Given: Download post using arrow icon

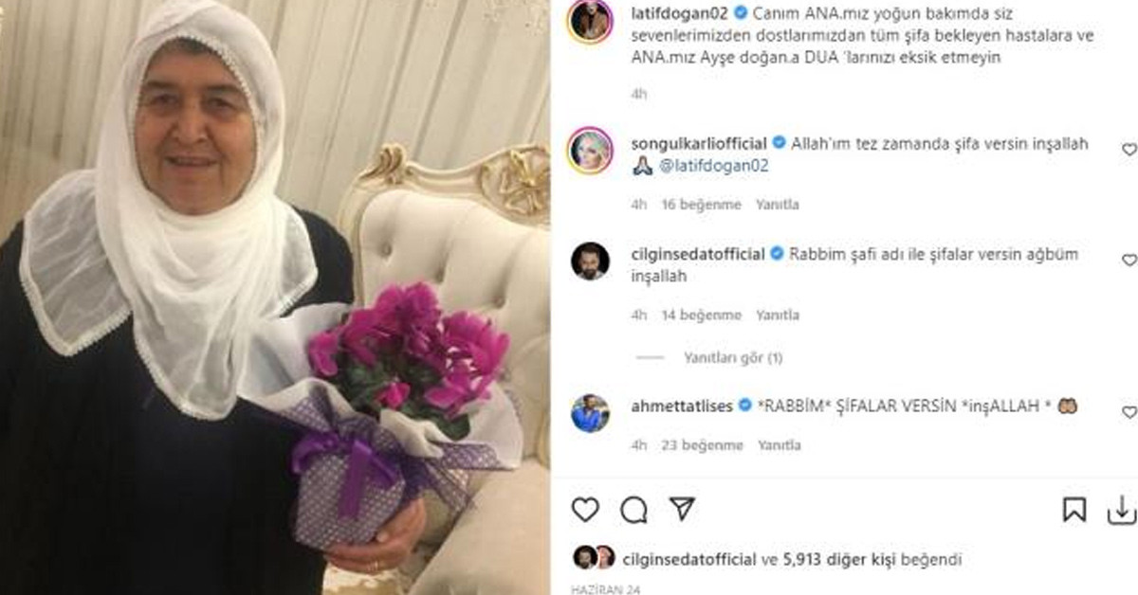Looking at the screenshot, I should click(x=1121, y=510).
